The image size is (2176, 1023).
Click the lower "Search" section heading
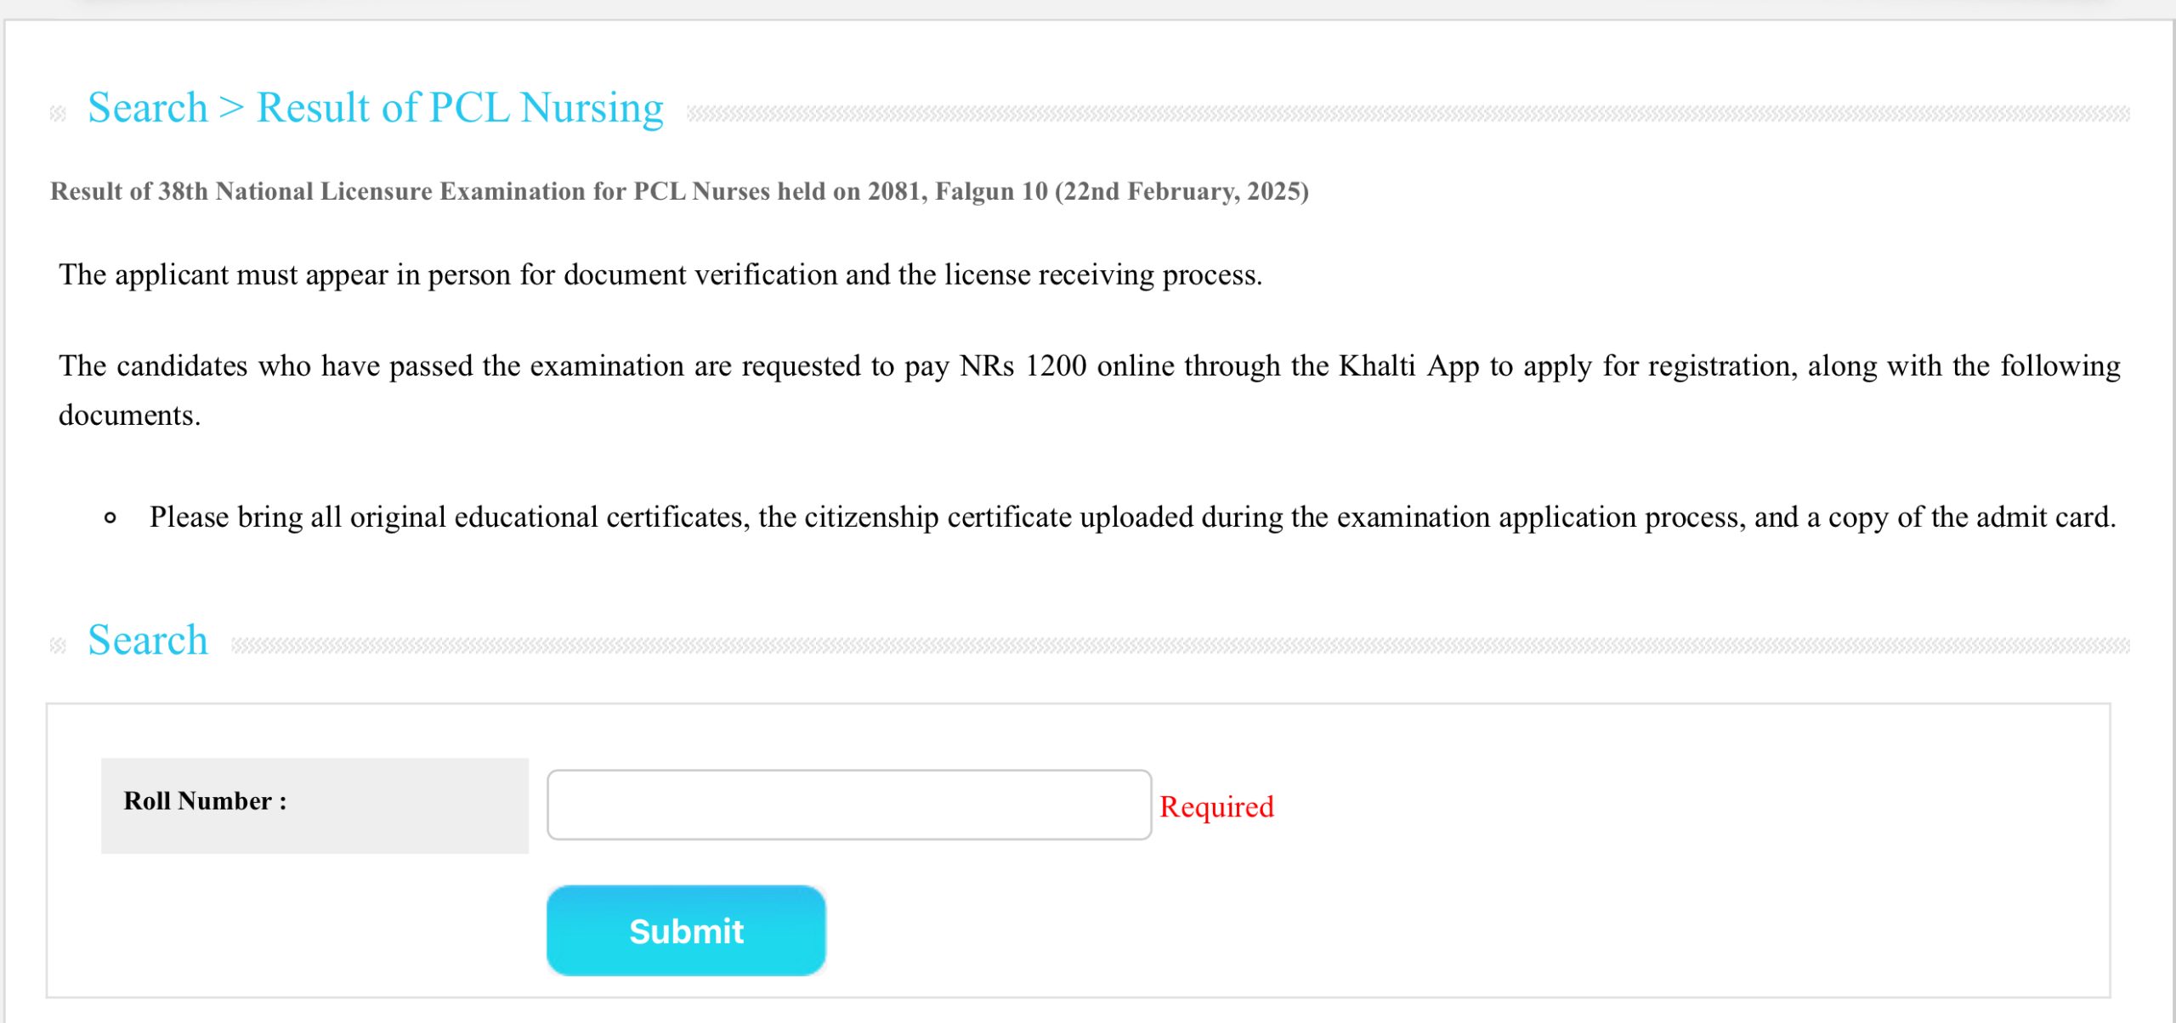tap(148, 640)
